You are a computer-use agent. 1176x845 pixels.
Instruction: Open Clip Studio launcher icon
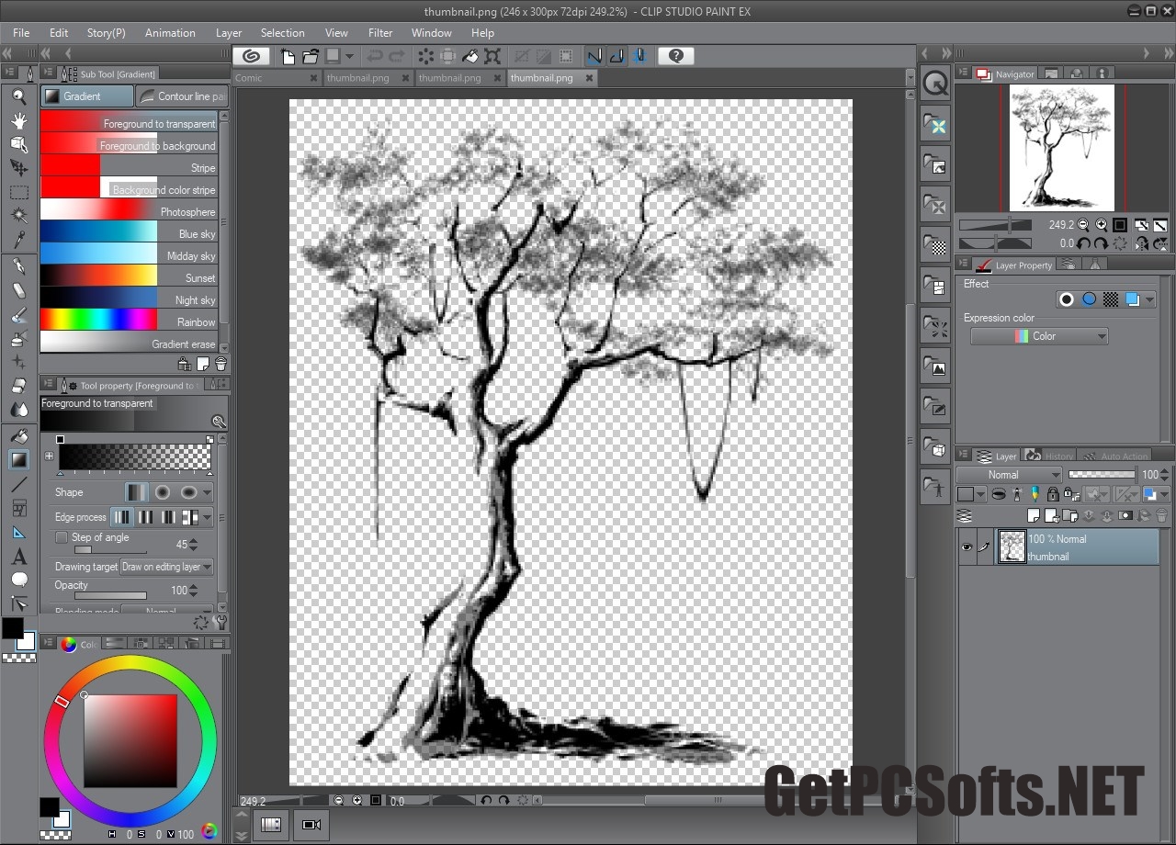pyautogui.click(x=251, y=56)
